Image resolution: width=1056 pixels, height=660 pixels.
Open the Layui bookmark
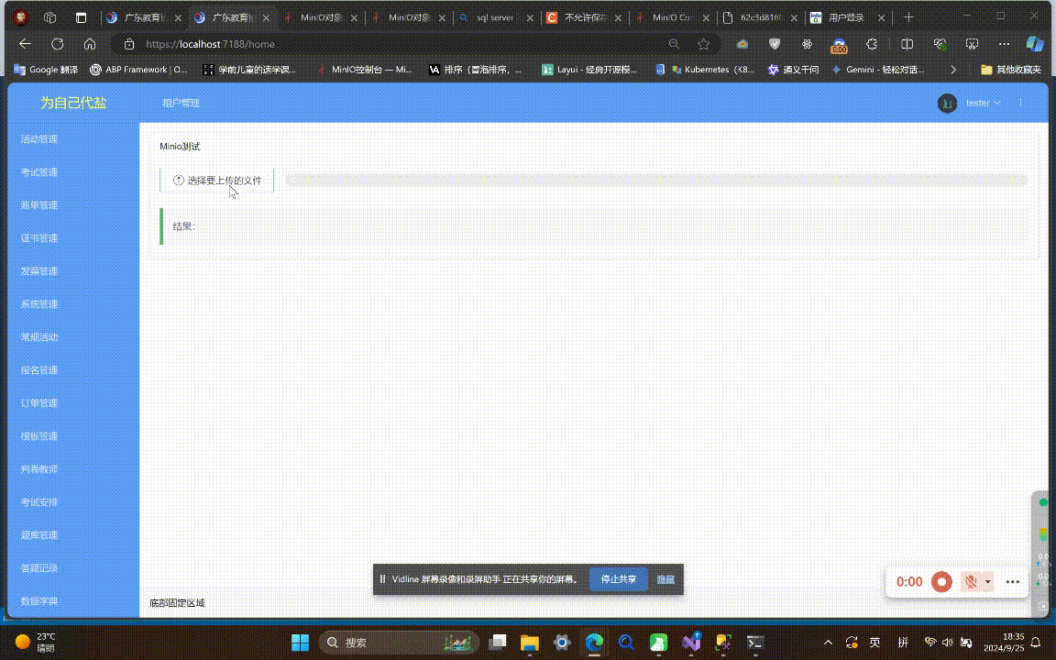tap(589, 70)
